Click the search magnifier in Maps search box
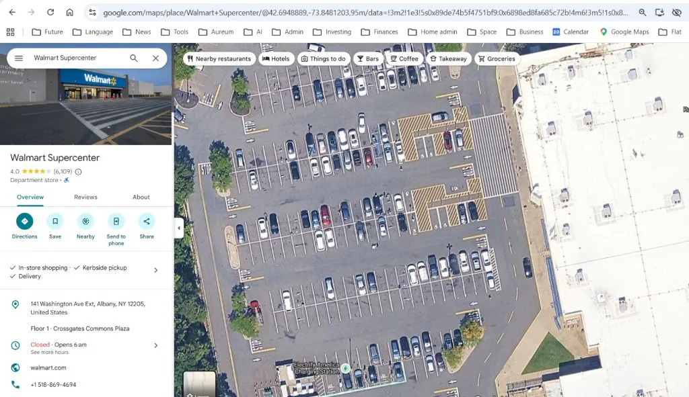 tap(134, 58)
